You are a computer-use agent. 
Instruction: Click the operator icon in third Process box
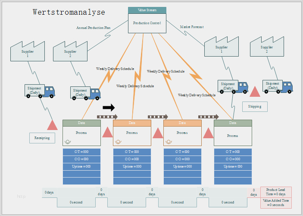click(169, 141)
